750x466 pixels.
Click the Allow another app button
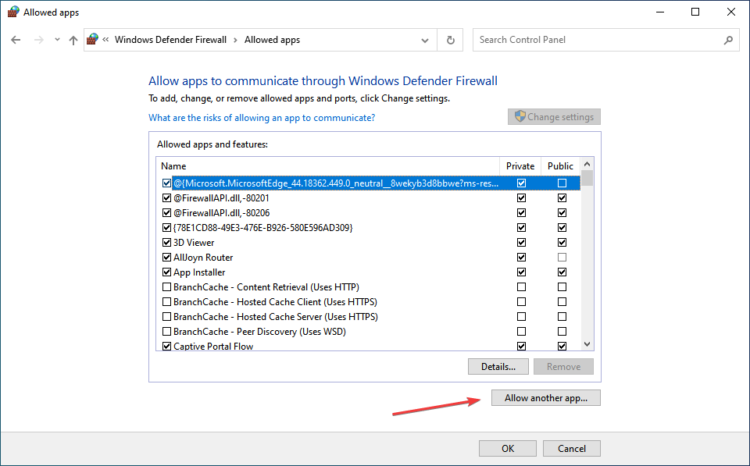pos(545,398)
